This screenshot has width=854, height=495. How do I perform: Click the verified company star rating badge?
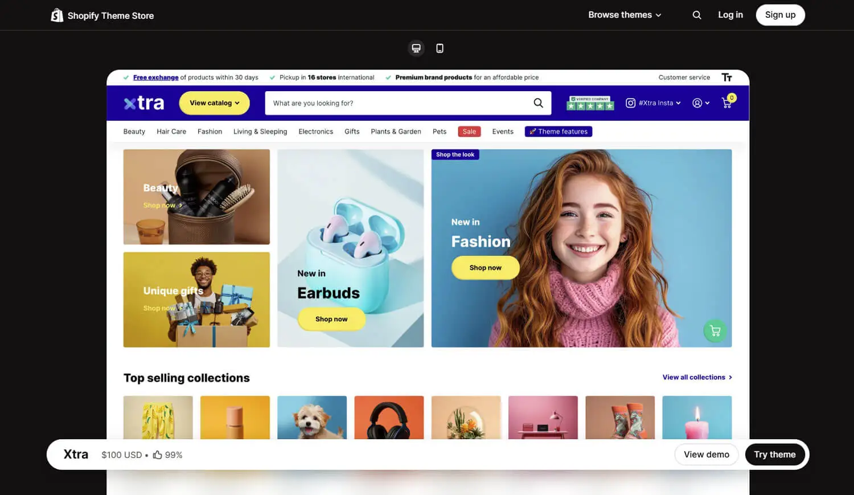click(x=590, y=103)
